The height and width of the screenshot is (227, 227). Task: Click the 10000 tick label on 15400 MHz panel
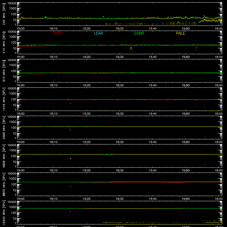[12, 202]
